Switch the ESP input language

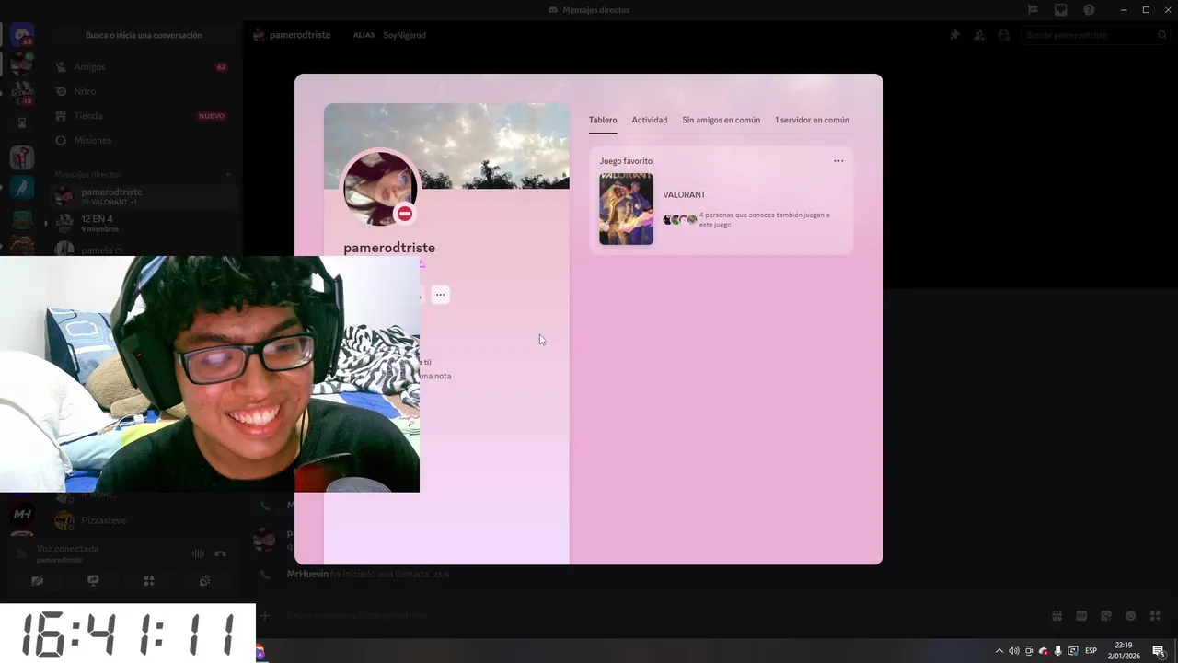coord(1091,651)
